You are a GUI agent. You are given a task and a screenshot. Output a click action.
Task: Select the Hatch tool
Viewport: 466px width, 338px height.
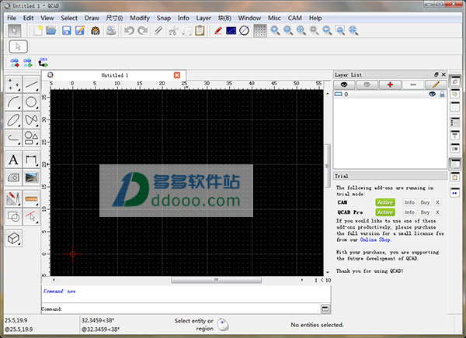(13, 178)
